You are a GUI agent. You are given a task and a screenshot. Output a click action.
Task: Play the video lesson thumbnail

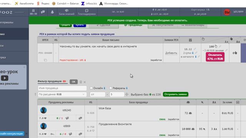(x=5, y=78)
